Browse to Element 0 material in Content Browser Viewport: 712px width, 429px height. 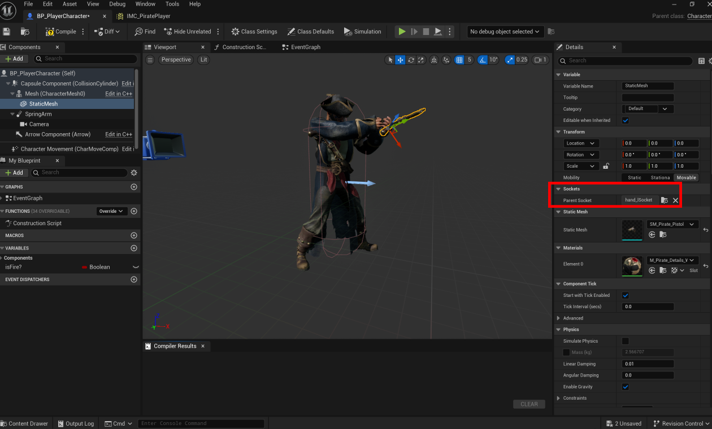662,271
